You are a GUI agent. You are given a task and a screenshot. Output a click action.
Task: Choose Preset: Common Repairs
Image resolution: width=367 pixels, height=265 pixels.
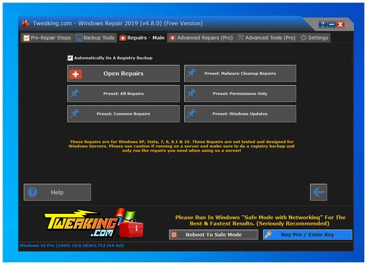(x=123, y=114)
